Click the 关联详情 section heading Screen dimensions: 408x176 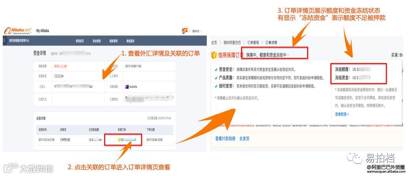(x=40, y=118)
